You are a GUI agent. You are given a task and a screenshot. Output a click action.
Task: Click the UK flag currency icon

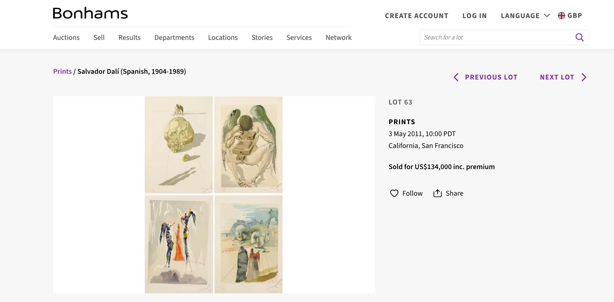pyautogui.click(x=561, y=16)
